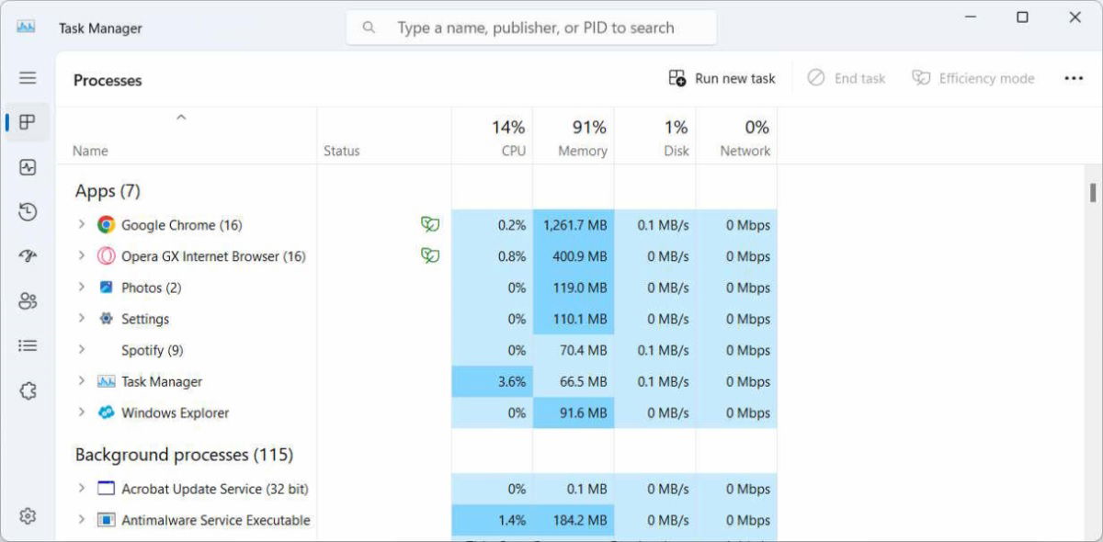Screen dimensions: 1103x542
Task: Open the Performance page in sidebar
Action: pyautogui.click(x=28, y=167)
